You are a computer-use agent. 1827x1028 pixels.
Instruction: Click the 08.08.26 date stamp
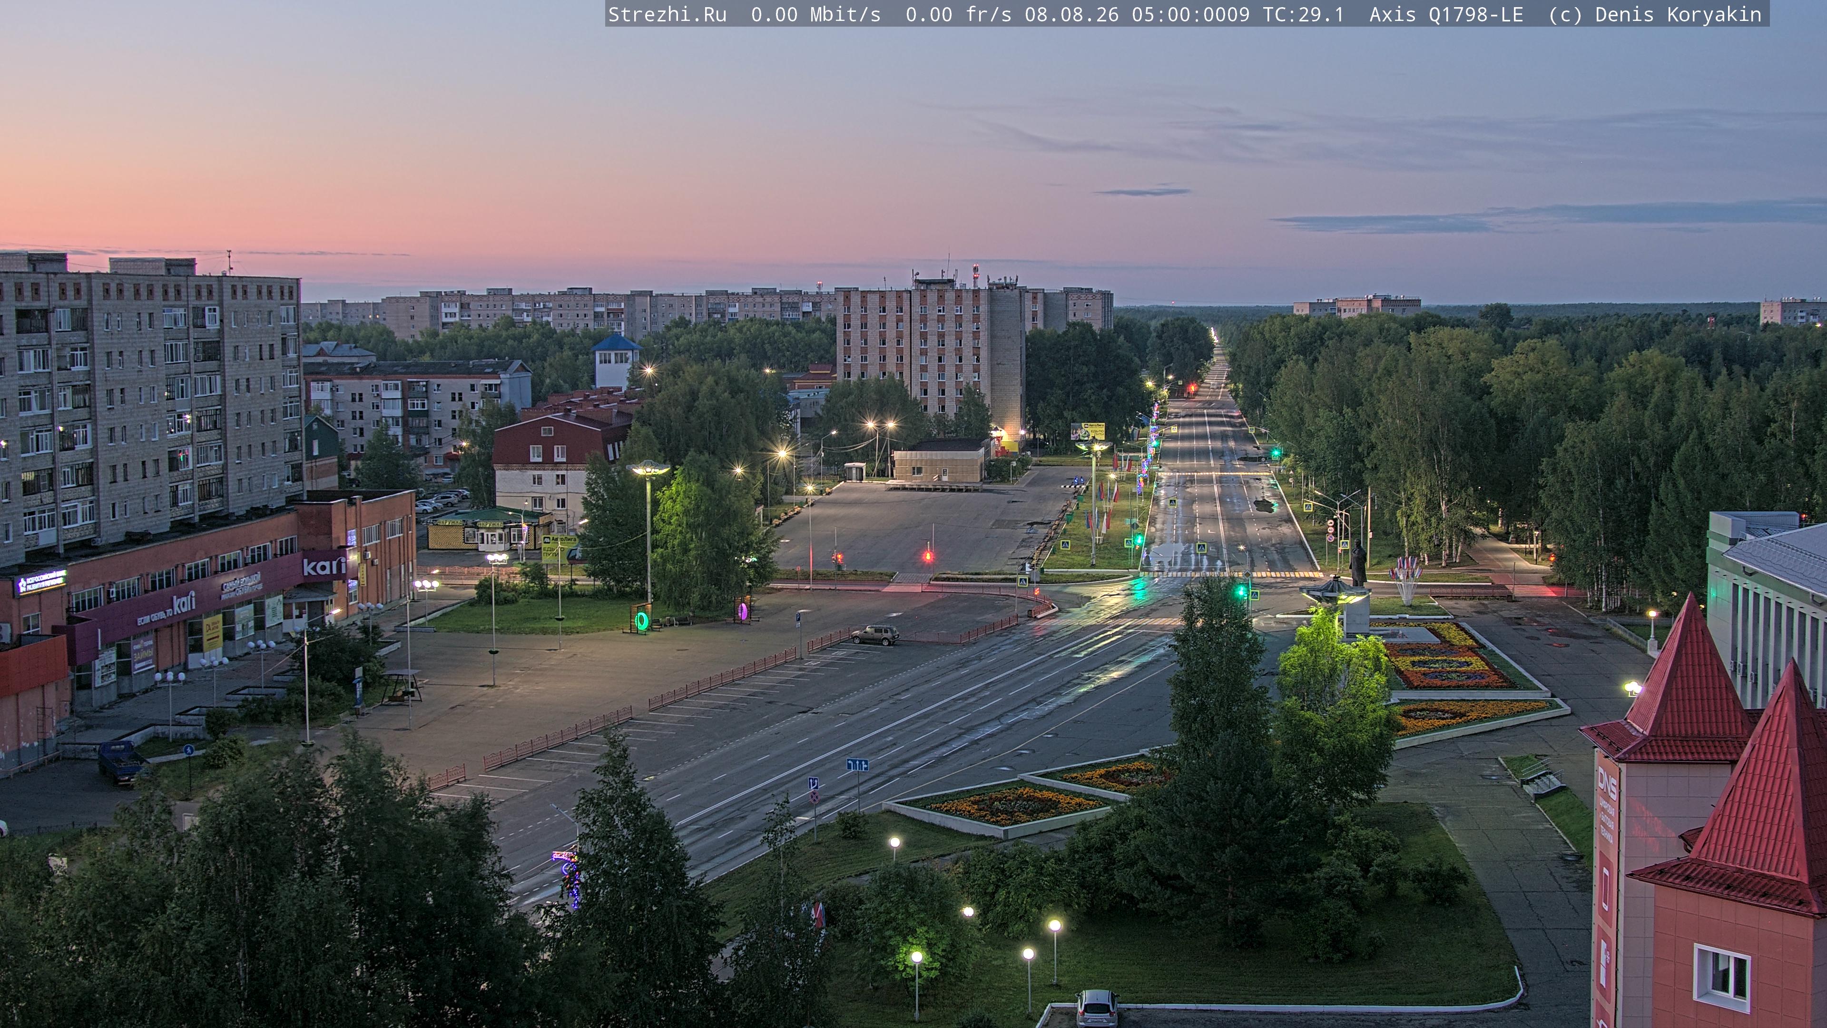(1071, 14)
